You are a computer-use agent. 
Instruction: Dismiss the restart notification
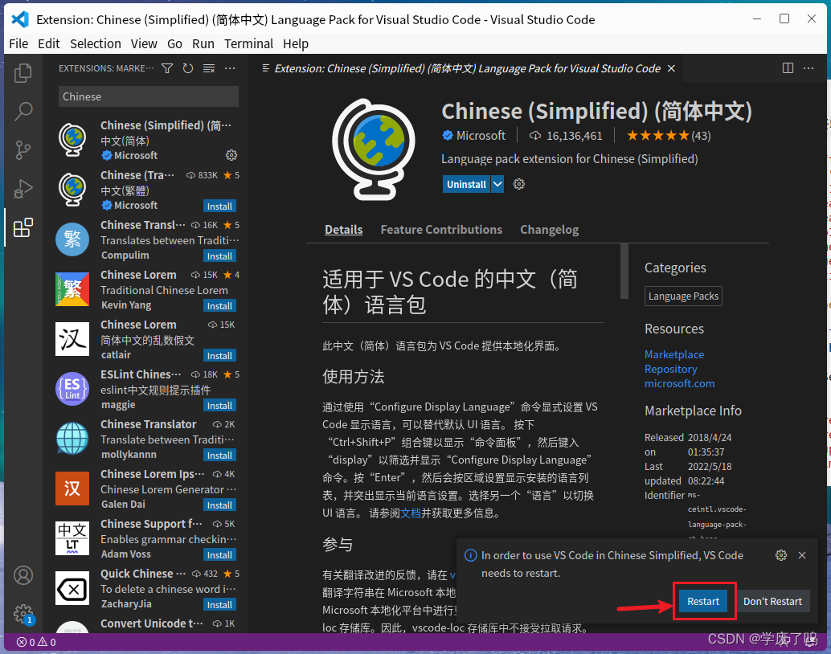802,555
